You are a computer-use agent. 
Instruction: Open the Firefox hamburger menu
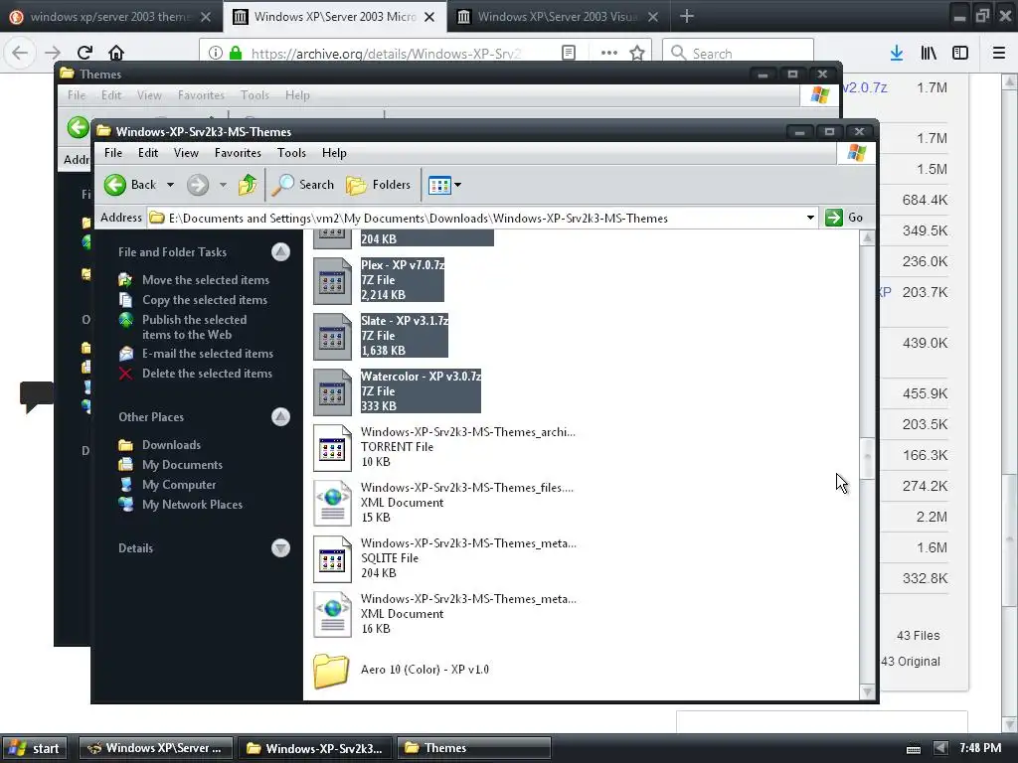[999, 54]
